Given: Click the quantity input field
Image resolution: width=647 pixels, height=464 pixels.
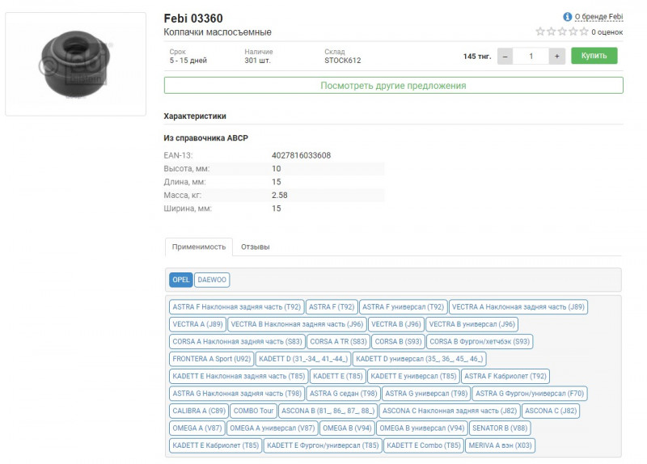Looking at the screenshot, I should point(531,56).
